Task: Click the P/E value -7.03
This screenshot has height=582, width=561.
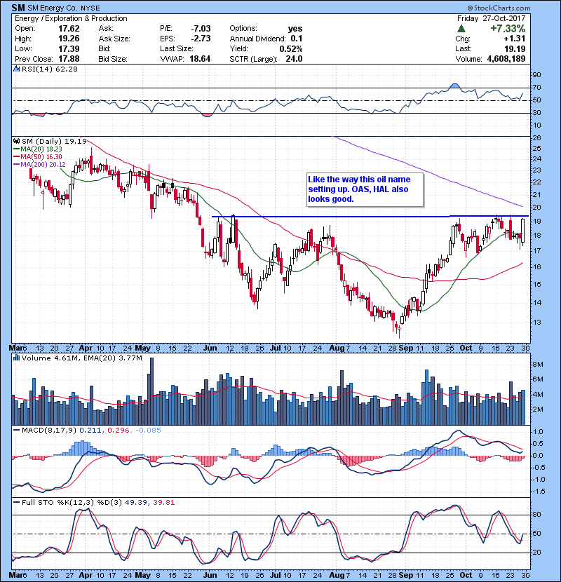Action: click(x=201, y=29)
